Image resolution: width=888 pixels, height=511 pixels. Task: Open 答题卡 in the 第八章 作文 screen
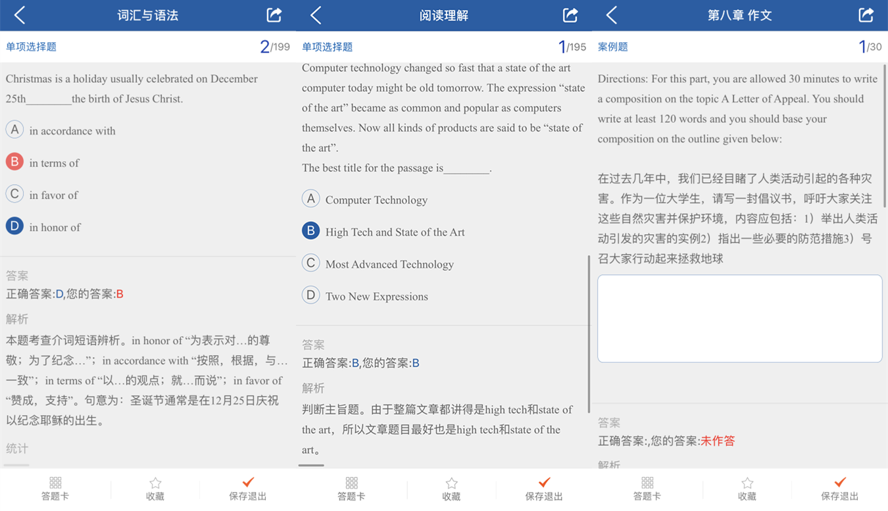click(x=647, y=489)
